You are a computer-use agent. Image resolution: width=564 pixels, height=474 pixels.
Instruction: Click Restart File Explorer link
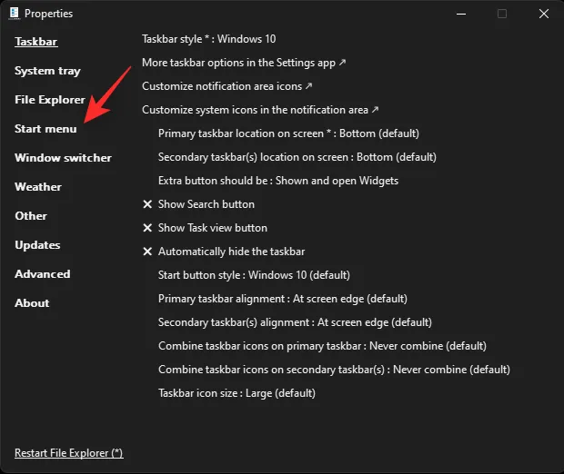(x=69, y=453)
